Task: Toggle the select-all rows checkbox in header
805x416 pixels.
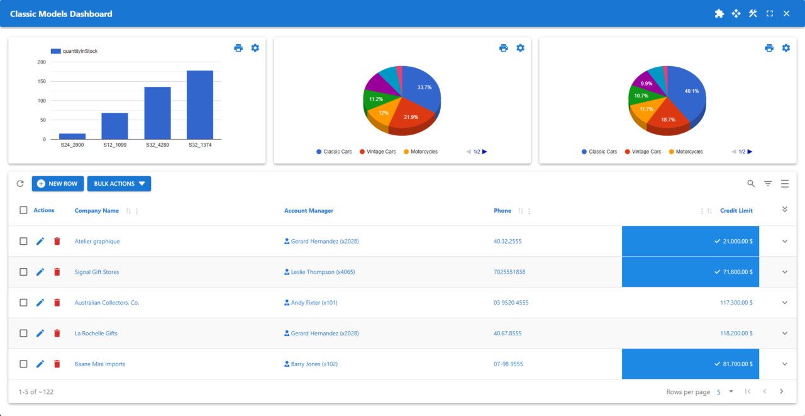Action: point(23,210)
